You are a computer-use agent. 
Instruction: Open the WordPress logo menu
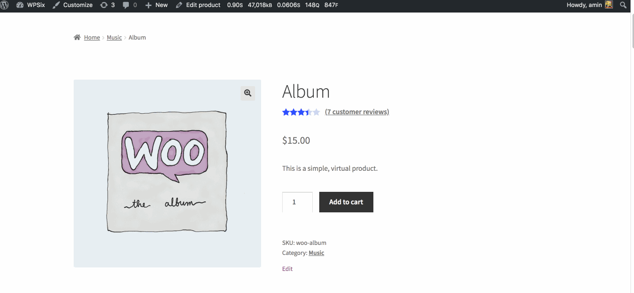(x=5, y=5)
